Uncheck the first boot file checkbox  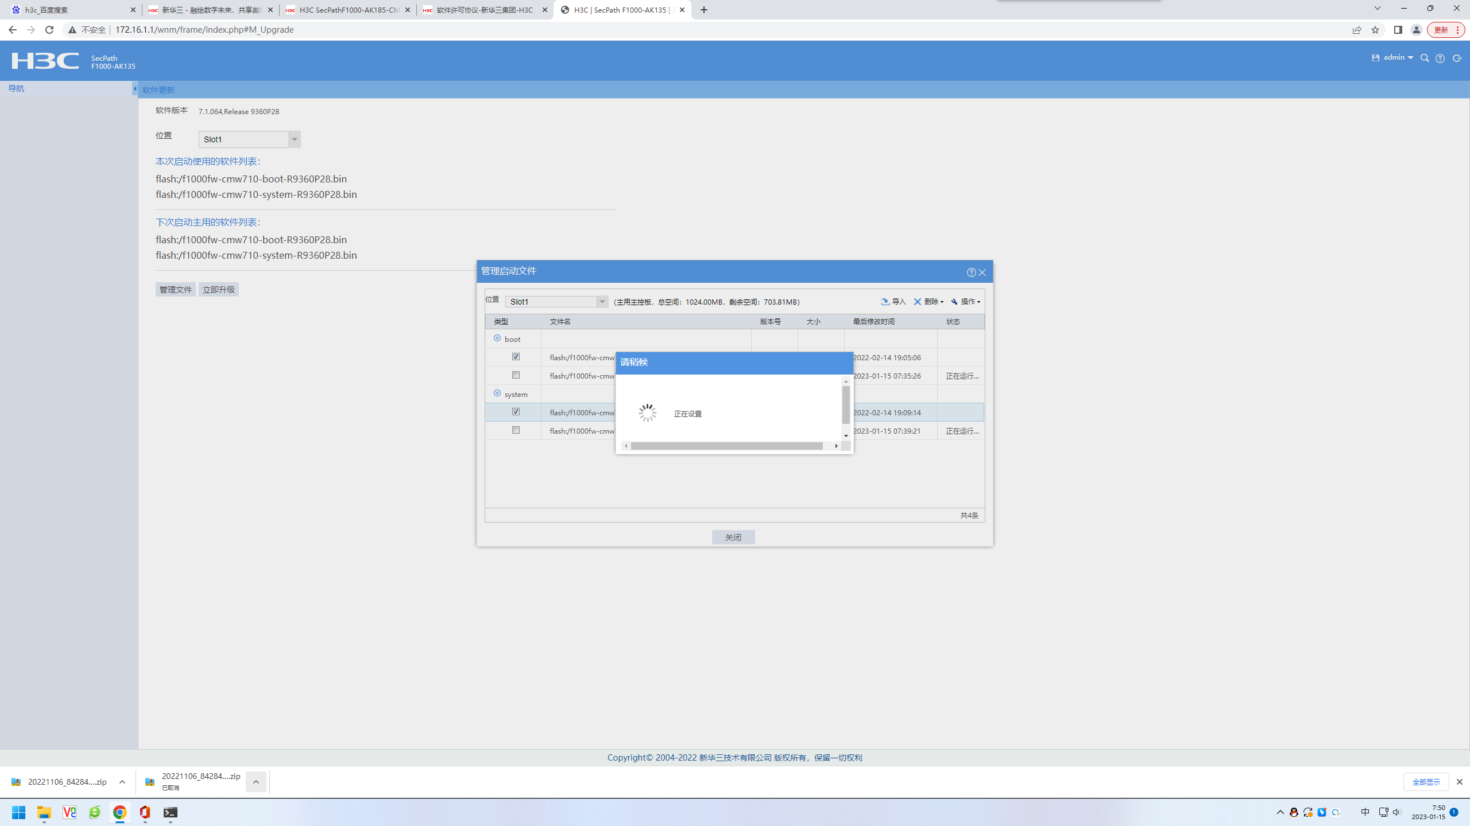pyautogui.click(x=516, y=357)
